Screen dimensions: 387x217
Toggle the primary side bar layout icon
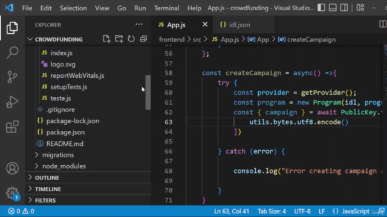click(x=321, y=8)
